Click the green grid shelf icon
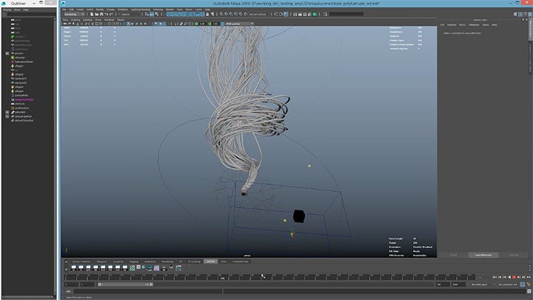Viewport: 533px width, 300px height. (132, 268)
